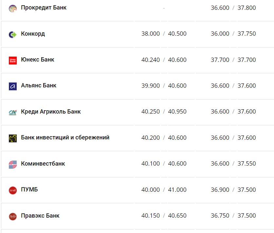Screen dimensions: 274x233
Task: Open the ПУМБ bank name link
Action: click(29, 189)
